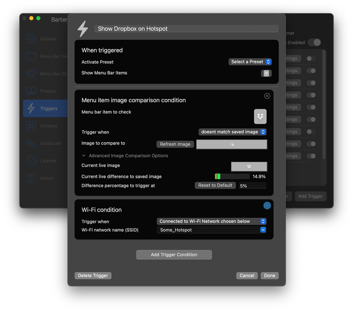Toggle the last trigger's switch in list
This screenshot has width=353, height=312.
312,156
